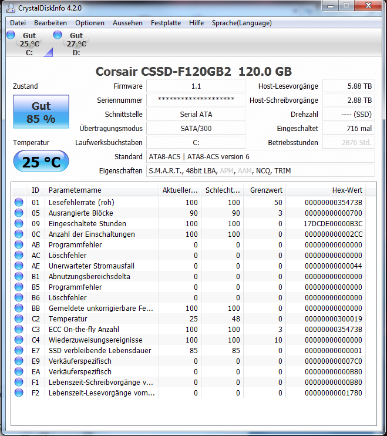Screen dimensions: 387x436
Task: Click status icon for Gemeldete unkorrigierbare Fehler
Action: (19, 308)
